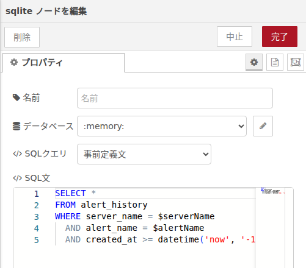This screenshot has height=268, width=306.
Task: Click created_at in line 5
Action: pyautogui.click(x=111, y=239)
